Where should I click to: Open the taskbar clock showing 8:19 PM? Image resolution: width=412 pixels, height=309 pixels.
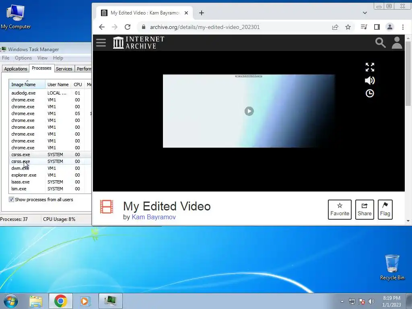(391, 301)
